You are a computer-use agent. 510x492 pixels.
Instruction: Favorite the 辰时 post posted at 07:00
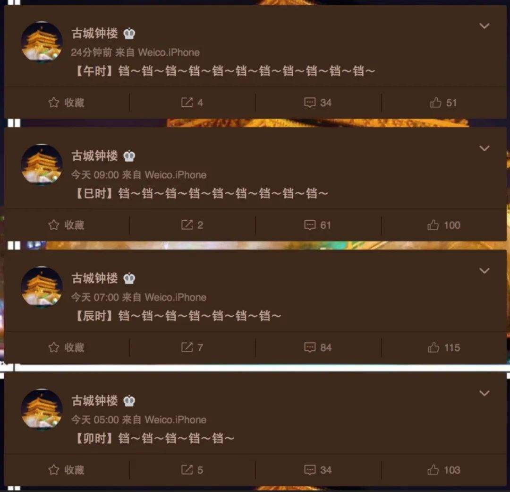coord(66,347)
